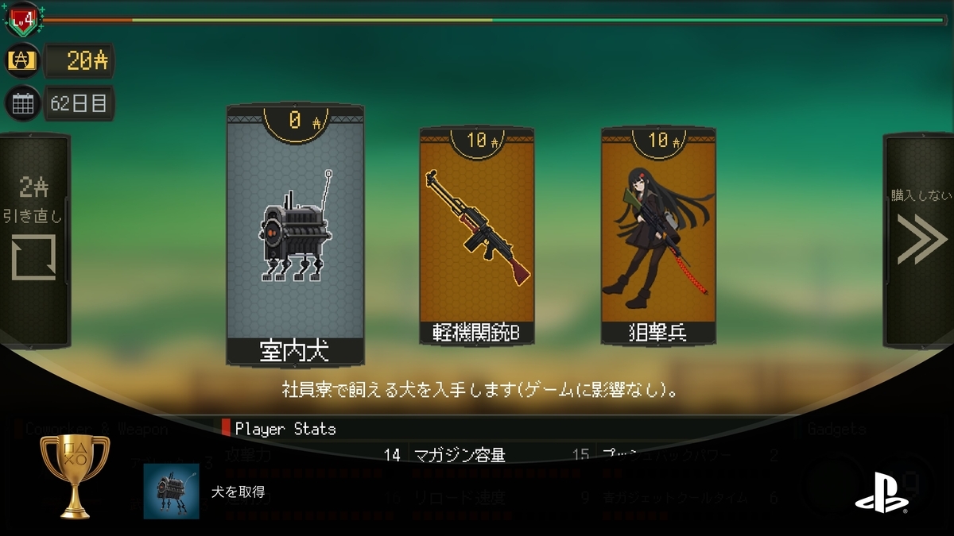Select the 軽機関銃B machine gun card
Screen dimensions: 954x536
tap(477, 236)
